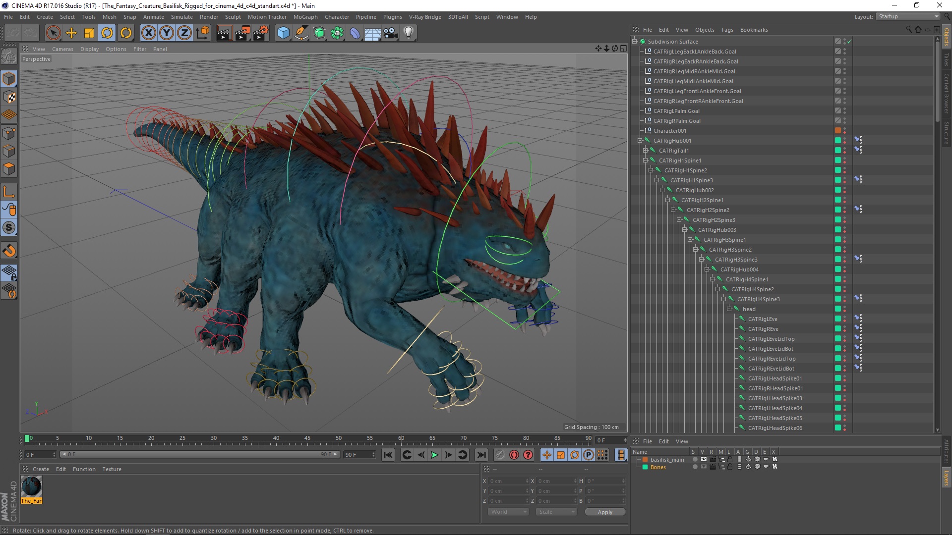Switch to Texture mode
This screenshot has height=535, width=952.
(9, 97)
